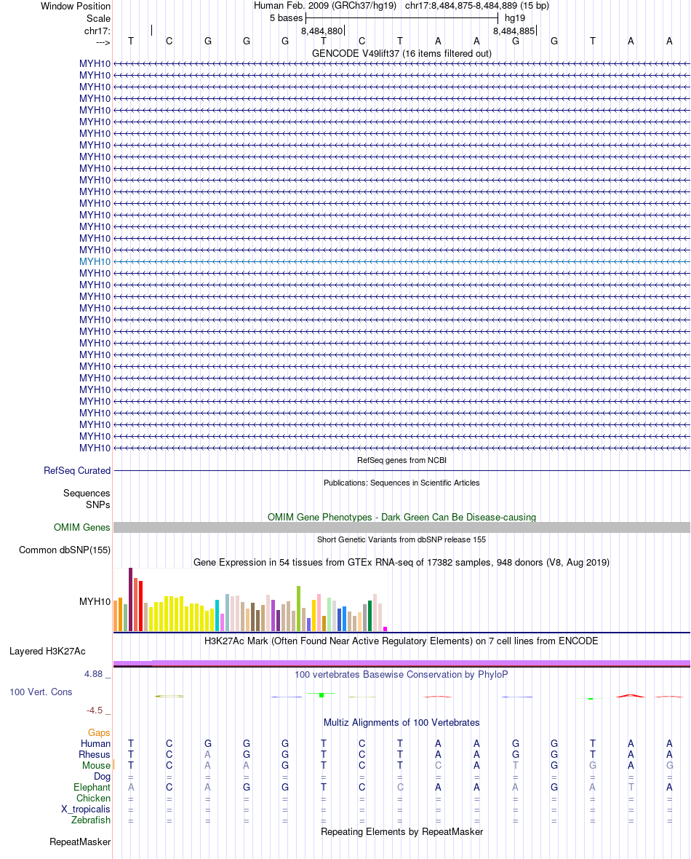Click the 8,484,880 coordinate tick label
This screenshot has width=691, height=859.
321,31
